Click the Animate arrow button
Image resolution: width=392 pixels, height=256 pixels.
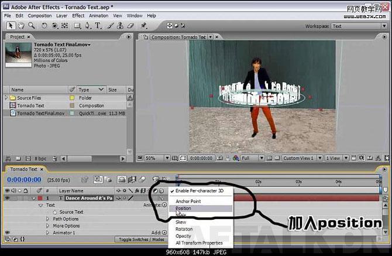pos(164,205)
